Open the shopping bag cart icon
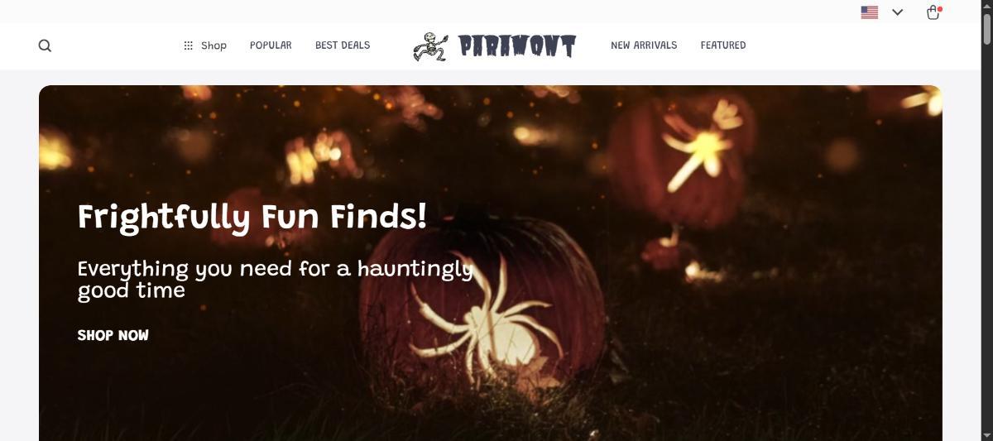Image resolution: width=993 pixels, height=441 pixels. [933, 12]
